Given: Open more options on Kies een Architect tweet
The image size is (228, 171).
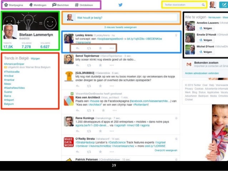Looking at the screenshot, I should point(115,111).
